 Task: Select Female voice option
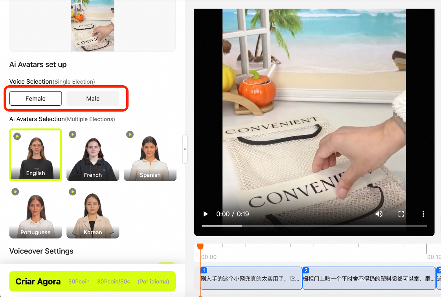36,99
